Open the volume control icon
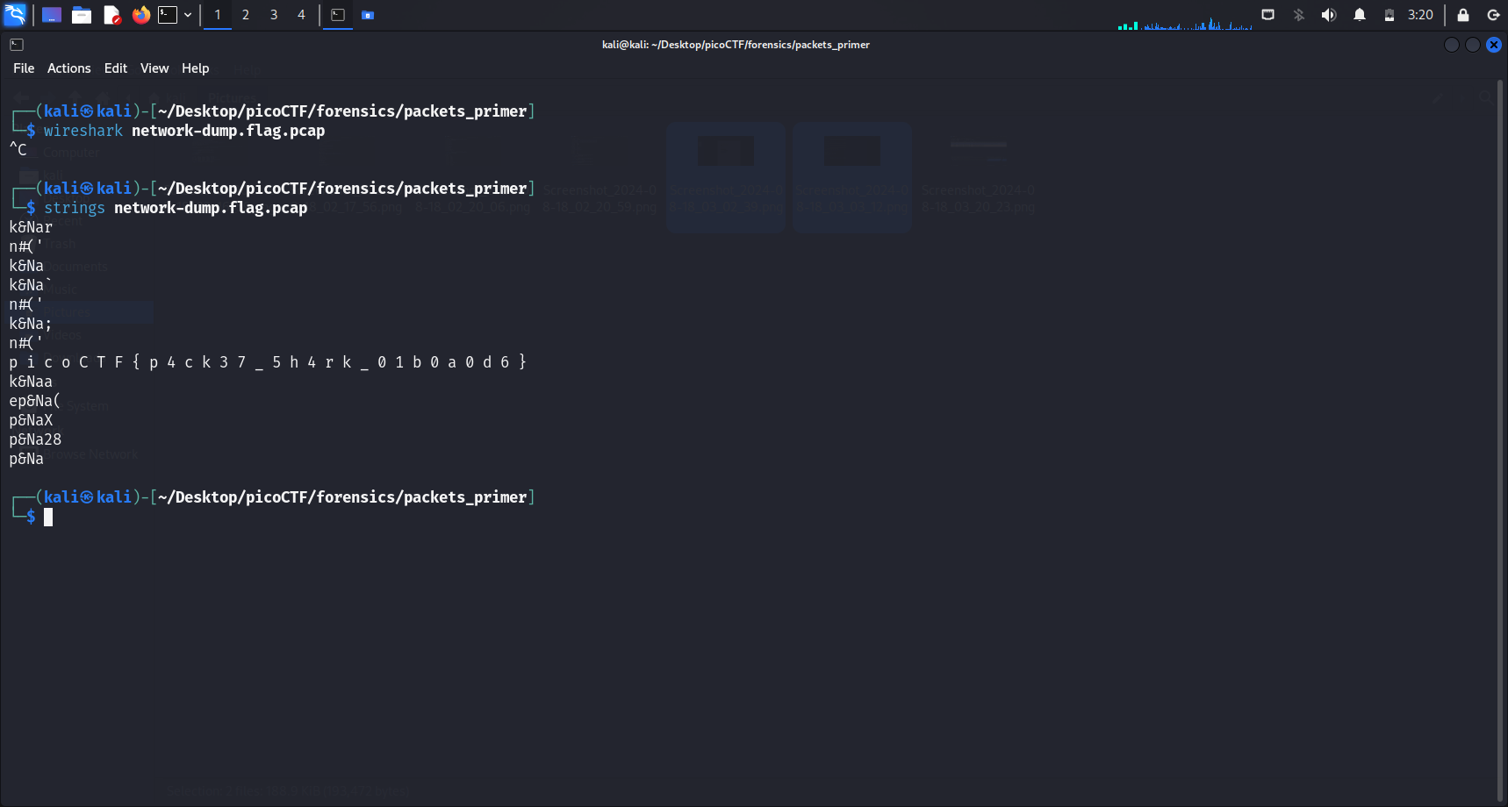This screenshot has width=1508, height=807. (1329, 15)
